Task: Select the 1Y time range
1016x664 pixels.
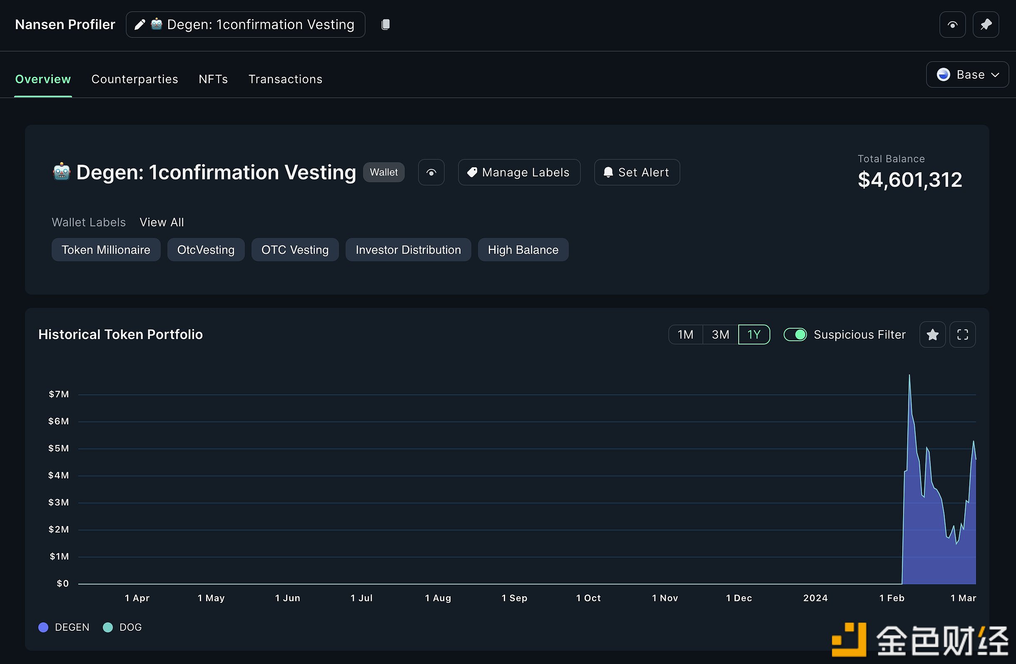Action: pyautogui.click(x=754, y=334)
